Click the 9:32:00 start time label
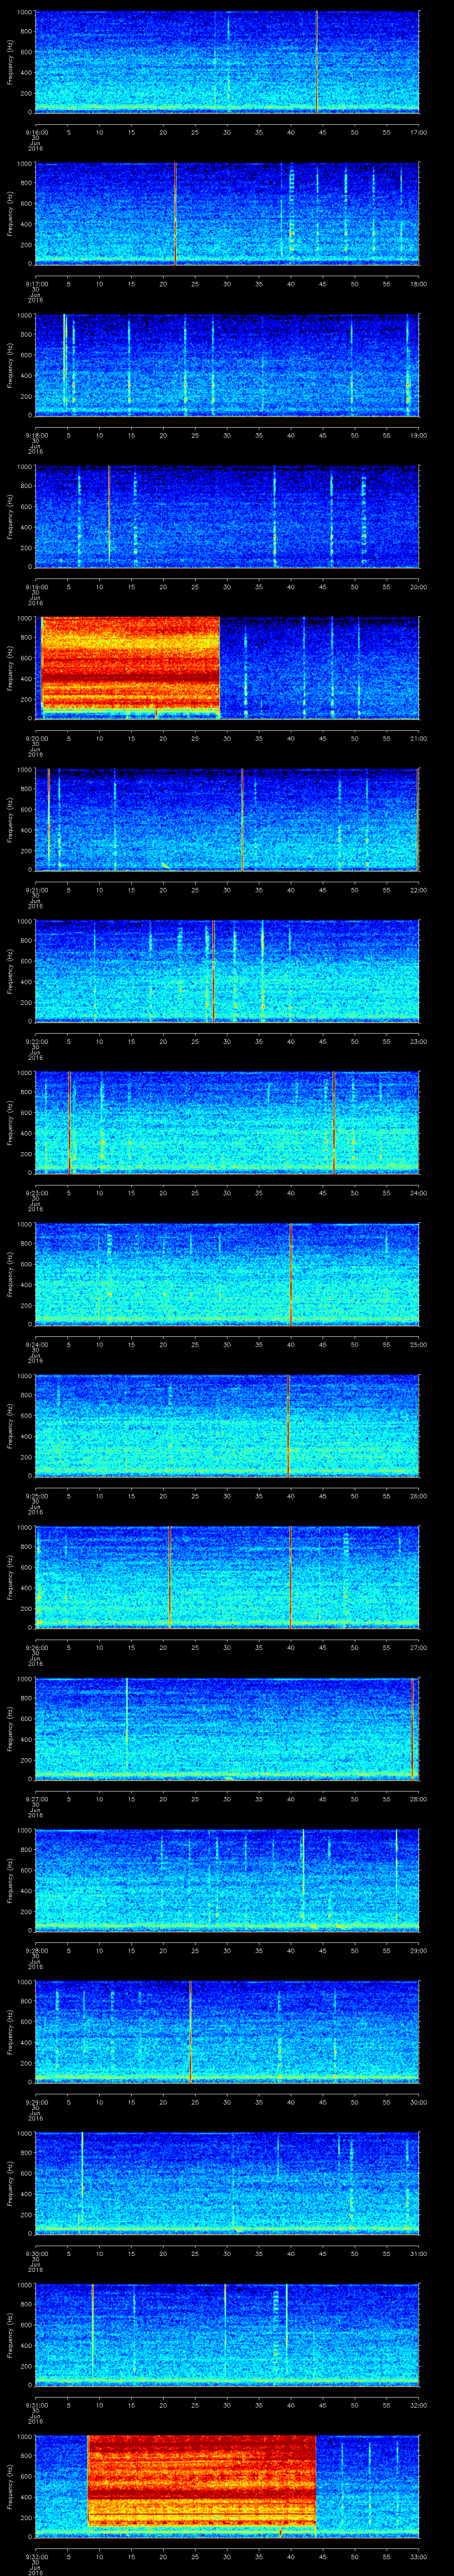Viewport: 454px width, 2576px height. coord(36,2556)
